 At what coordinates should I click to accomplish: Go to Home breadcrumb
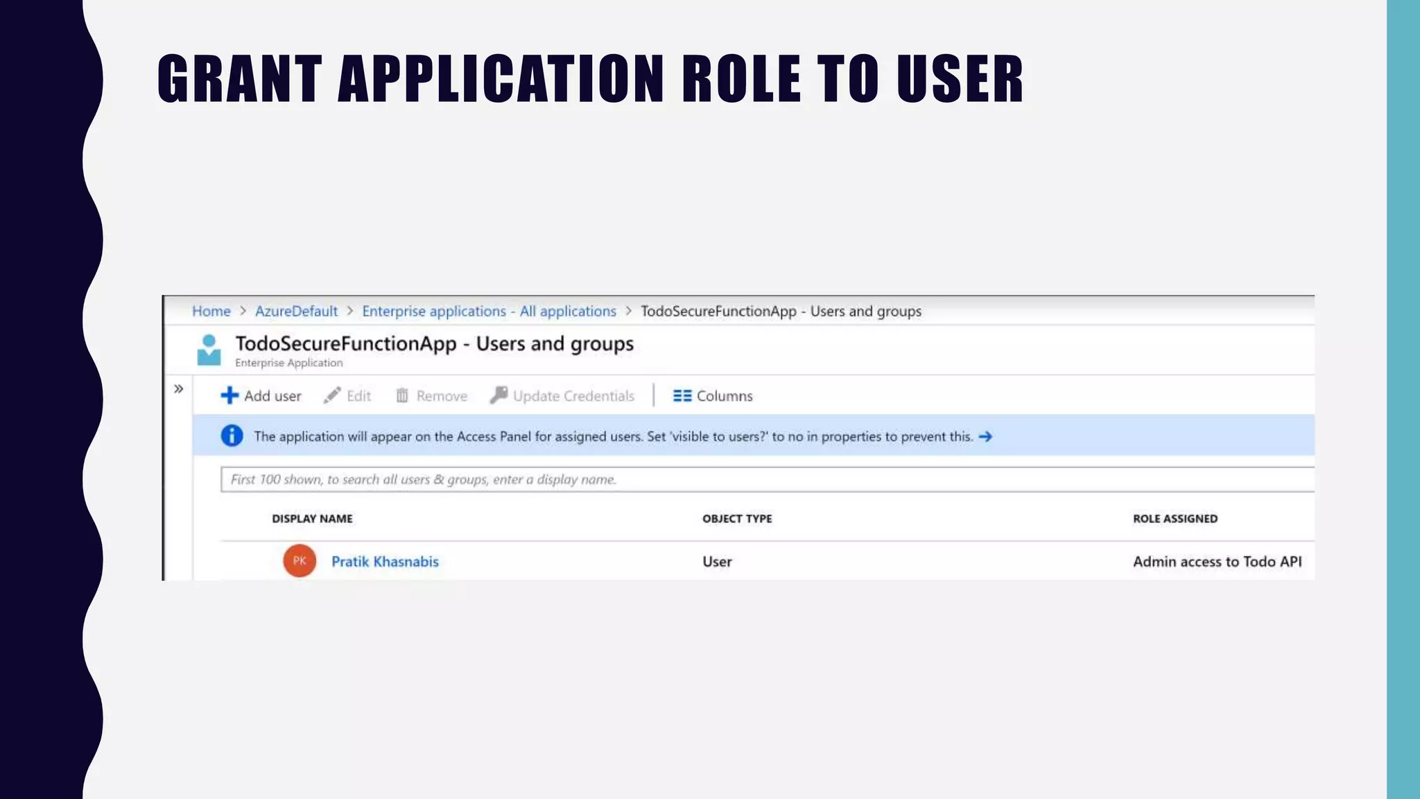pyautogui.click(x=211, y=311)
